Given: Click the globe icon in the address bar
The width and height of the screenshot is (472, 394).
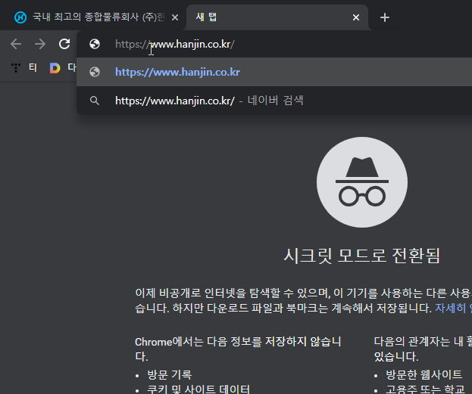Looking at the screenshot, I should coord(95,44).
